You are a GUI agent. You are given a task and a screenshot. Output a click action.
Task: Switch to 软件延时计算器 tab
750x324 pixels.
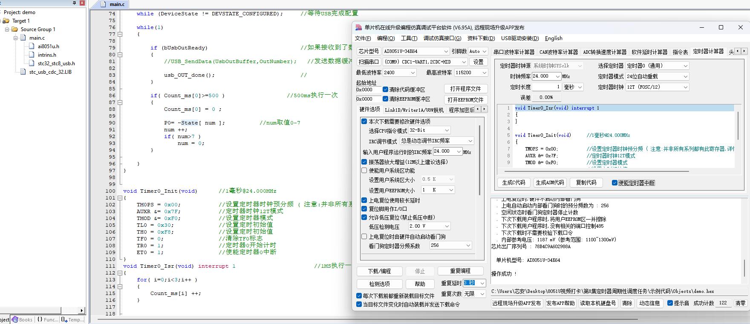(x=649, y=52)
